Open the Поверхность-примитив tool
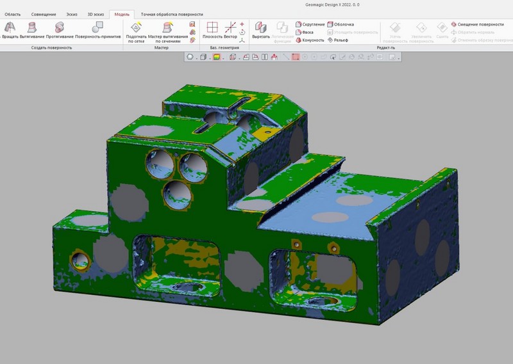The height and width of the screenshot is (364, 513). click(x=98, y=30)
